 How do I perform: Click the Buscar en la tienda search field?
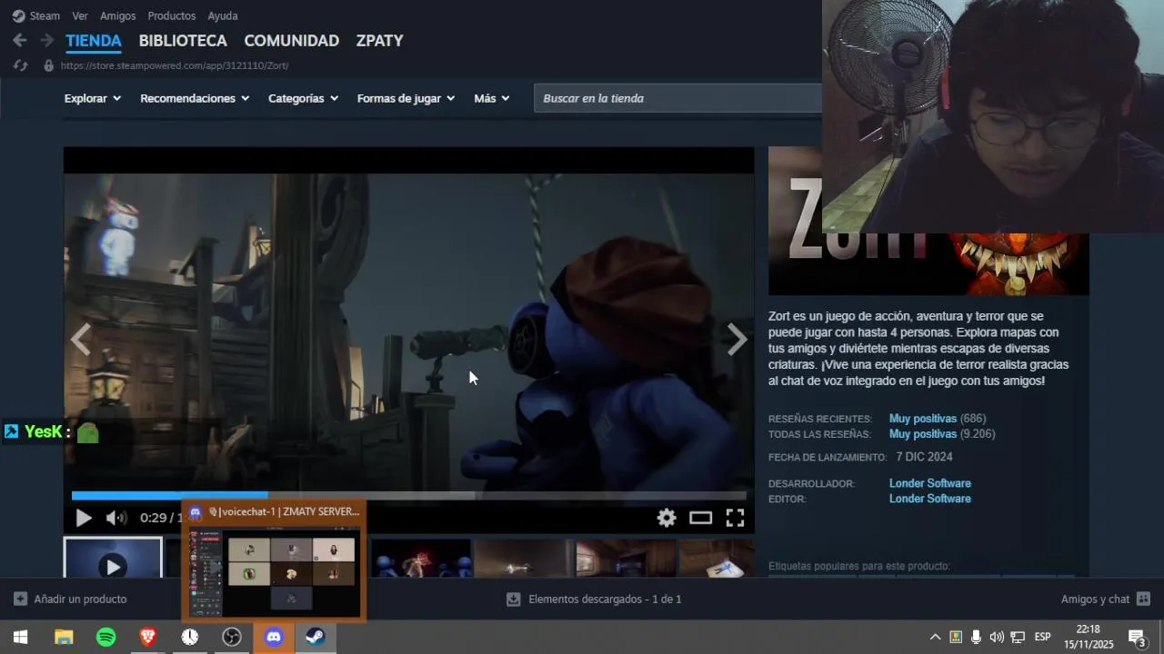(677, 98)
